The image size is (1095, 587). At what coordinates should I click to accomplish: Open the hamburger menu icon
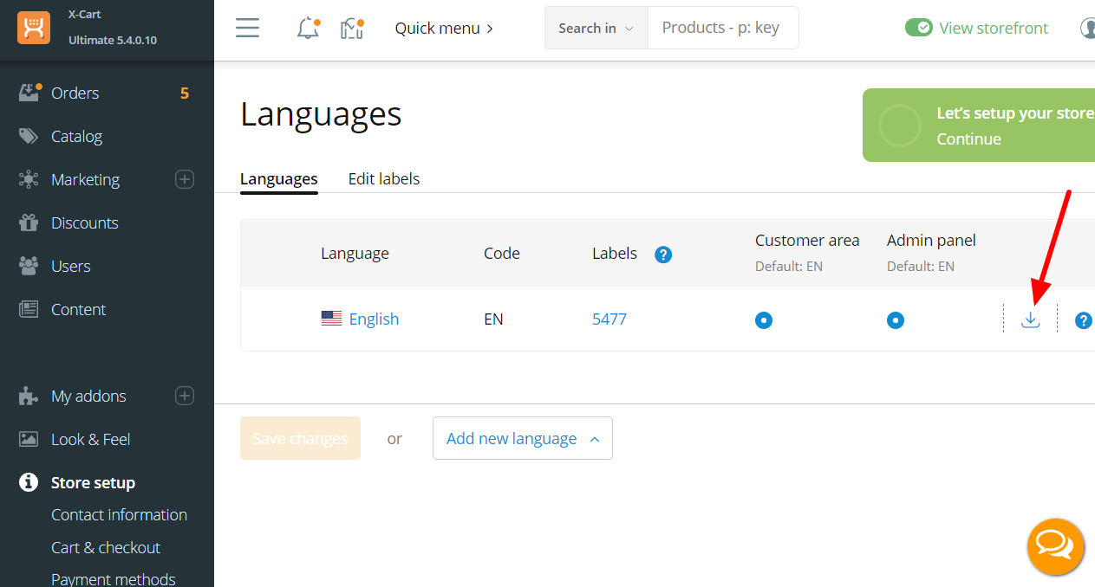coord(247,28)
